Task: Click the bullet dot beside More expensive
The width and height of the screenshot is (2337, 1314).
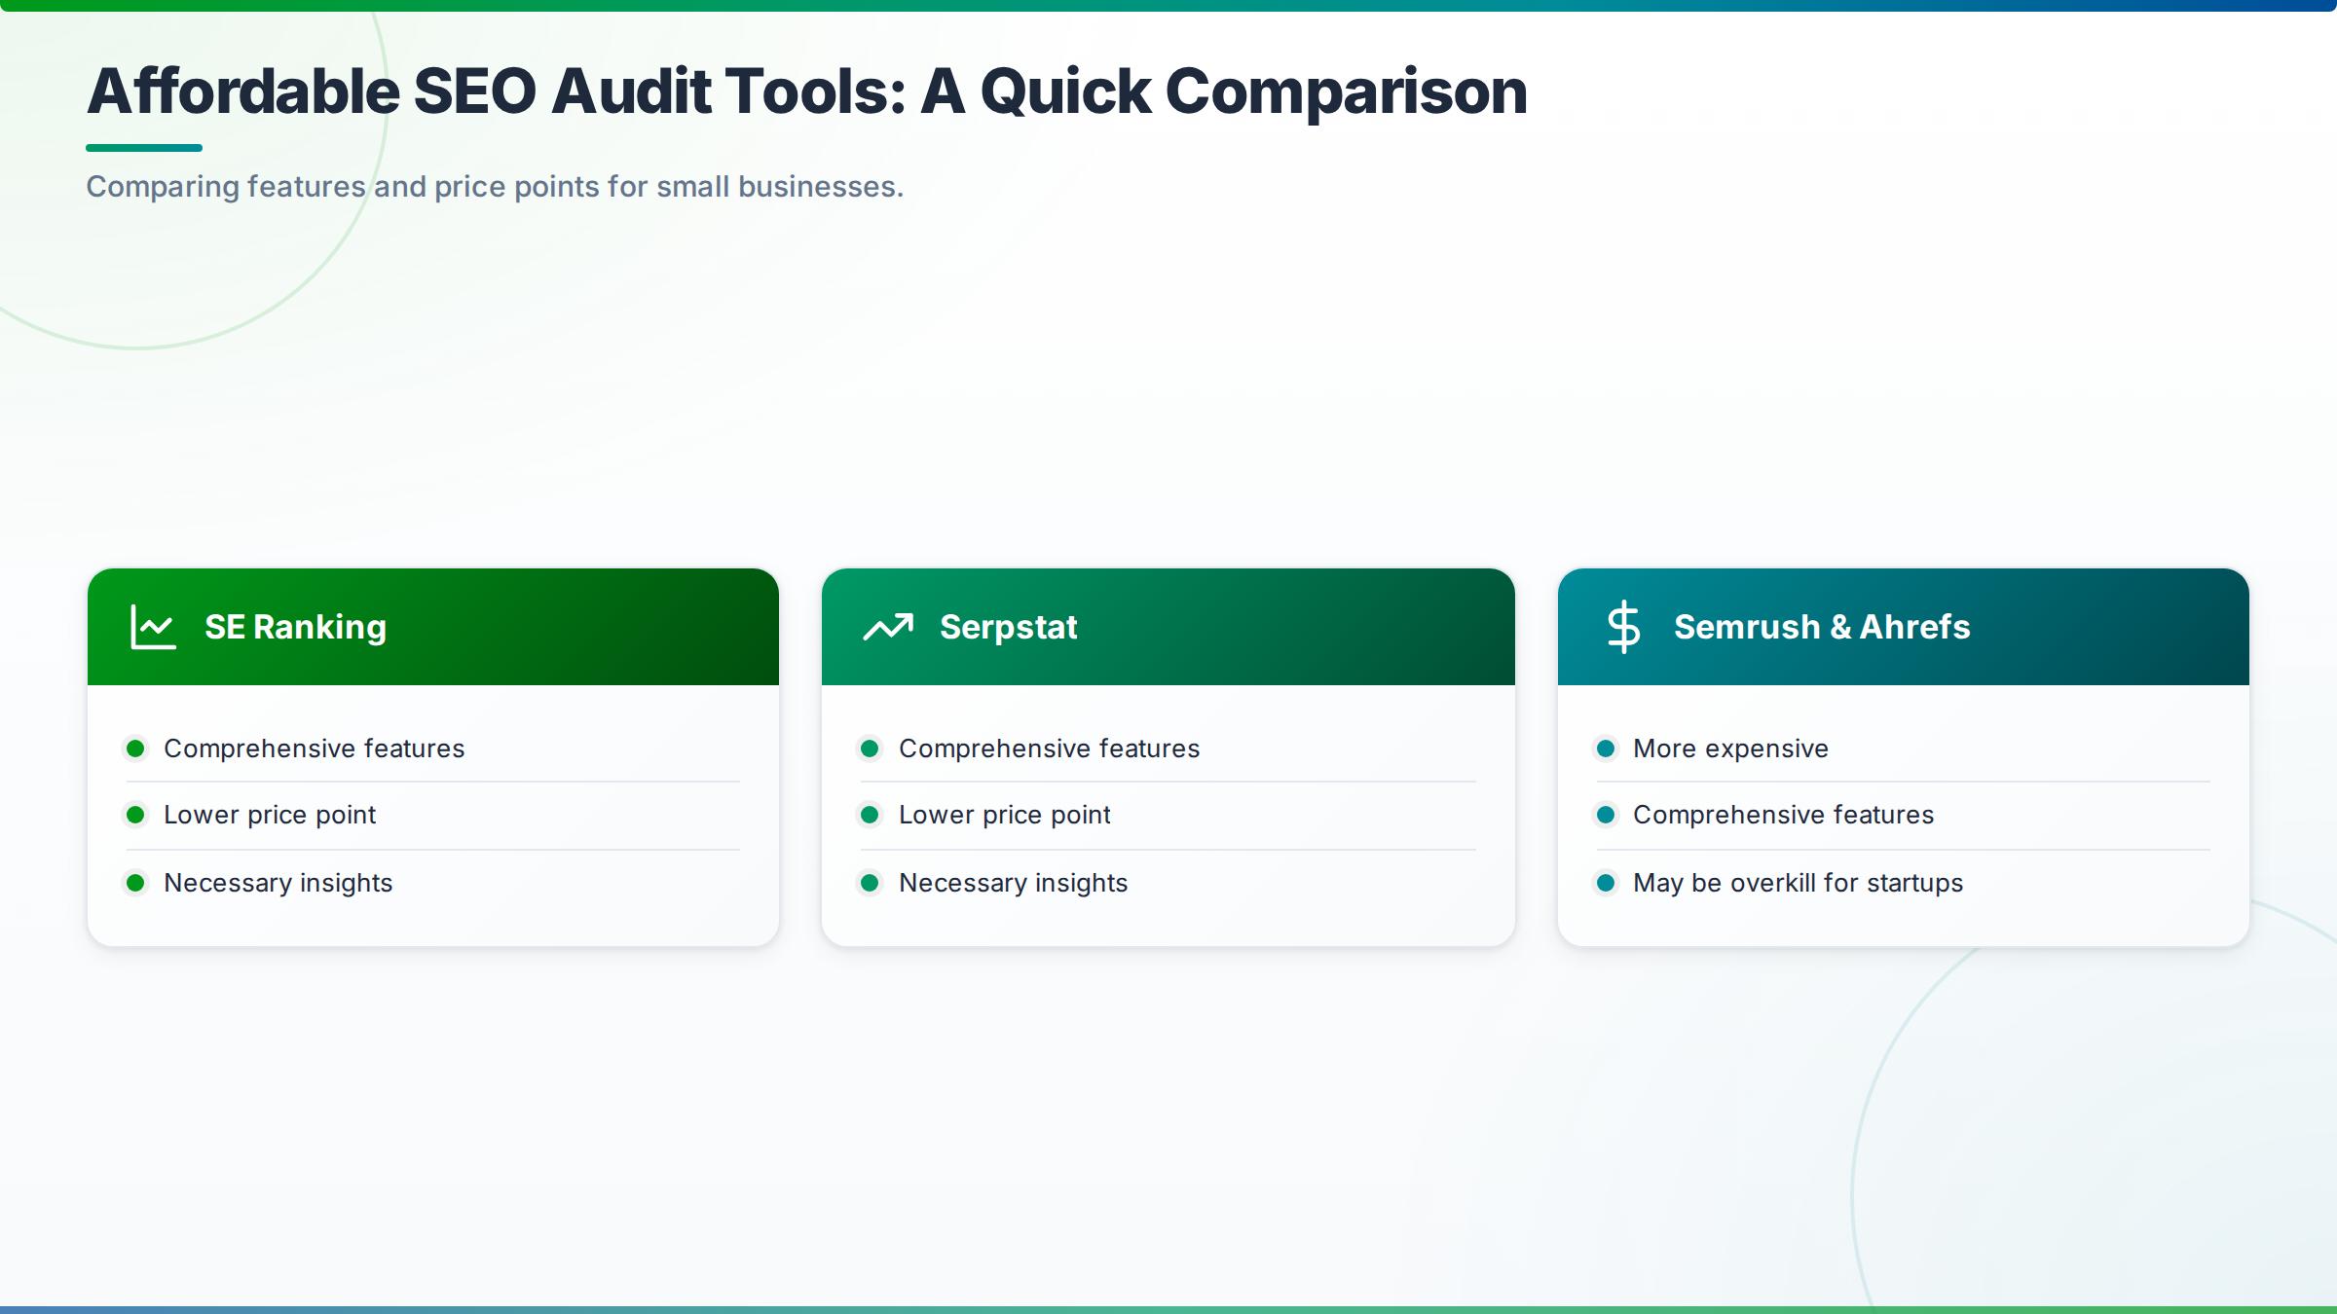Action: 1607,748
